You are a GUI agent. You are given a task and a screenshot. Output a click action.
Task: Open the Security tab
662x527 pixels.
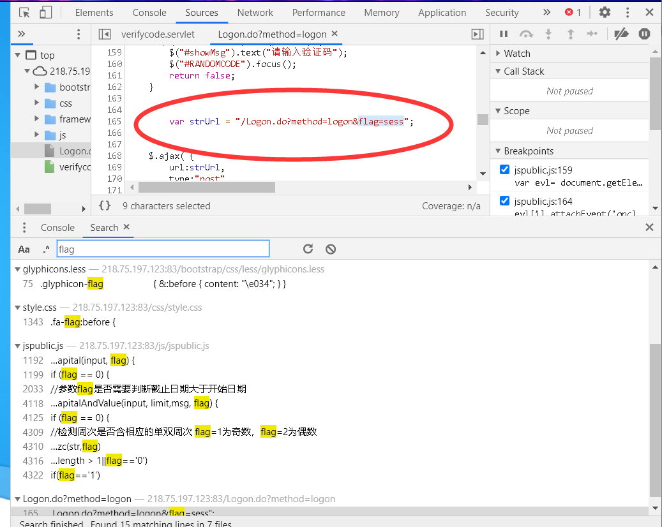[x=502, y=13]
